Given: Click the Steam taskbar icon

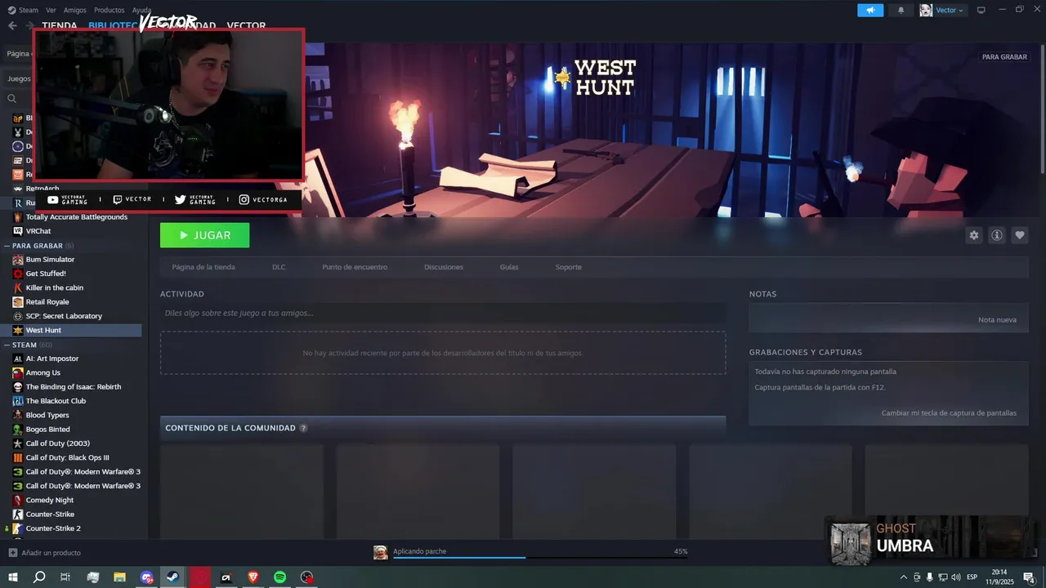Looking at the screenshot, I should pos(173,577).
